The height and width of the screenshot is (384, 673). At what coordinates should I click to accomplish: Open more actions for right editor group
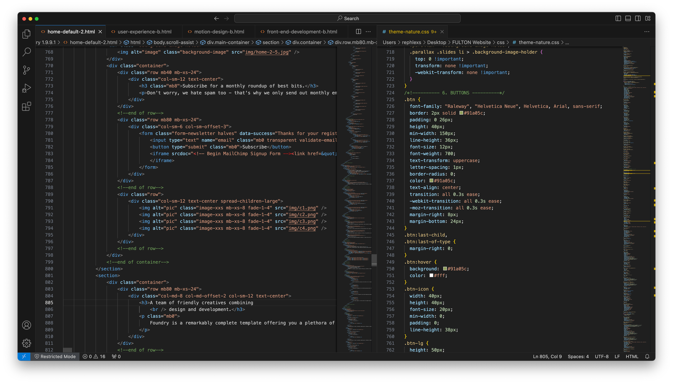coord(647,32)
